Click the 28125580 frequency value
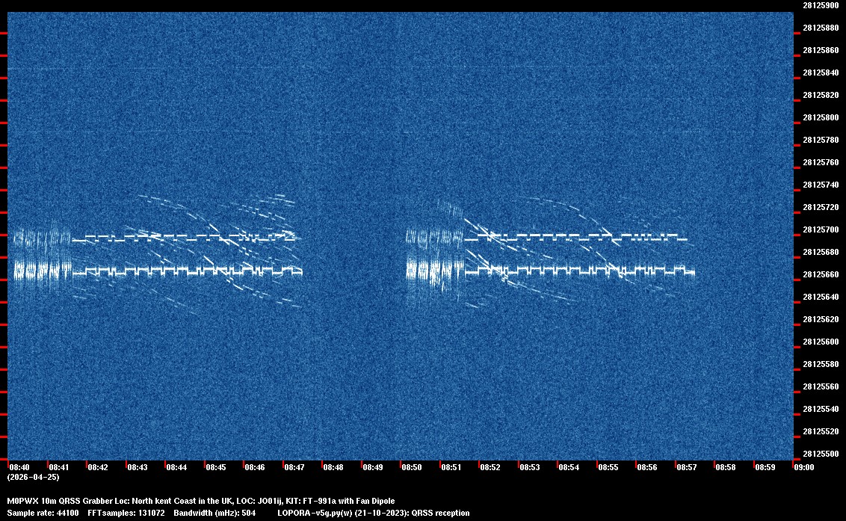846x521 pixels. (821, 364)
